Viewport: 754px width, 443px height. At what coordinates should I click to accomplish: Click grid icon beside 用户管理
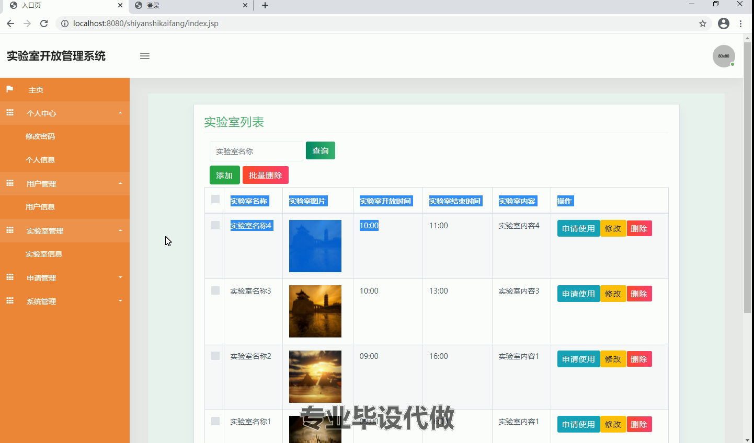9,183
